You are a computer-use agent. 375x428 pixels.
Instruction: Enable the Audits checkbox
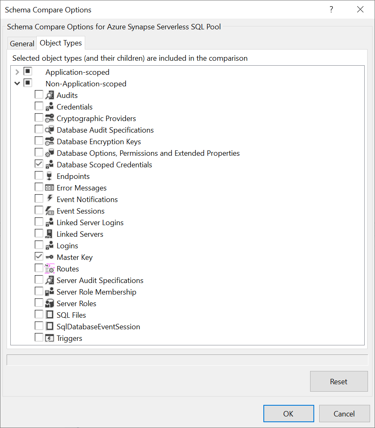[x=39, y=95]
